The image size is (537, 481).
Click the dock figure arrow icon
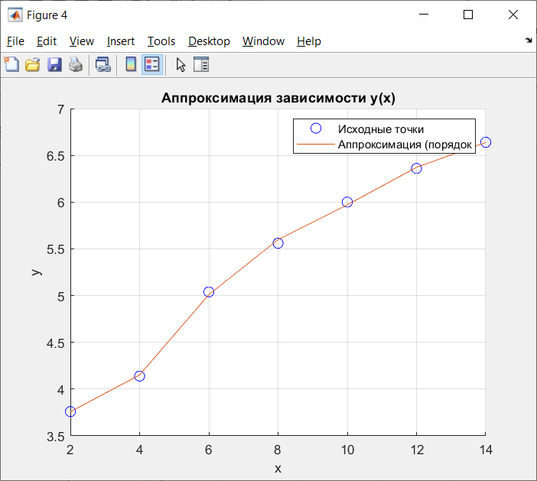coord(529,41)
